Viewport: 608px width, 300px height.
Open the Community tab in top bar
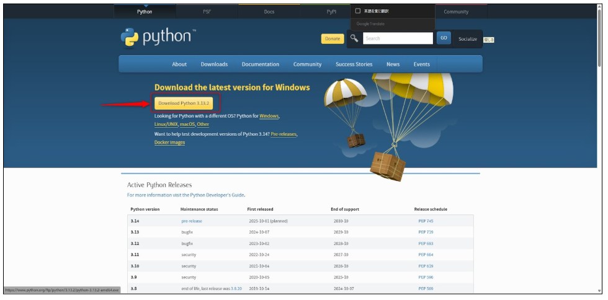click(x=456, y=12)
